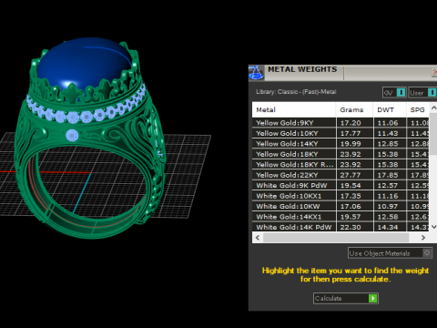Image resolution: width=437 pixels, height=328 pixels.
Task: Select the Yellow Gold:22KY row
Action: pyautogui.click(x=340, y=175)
